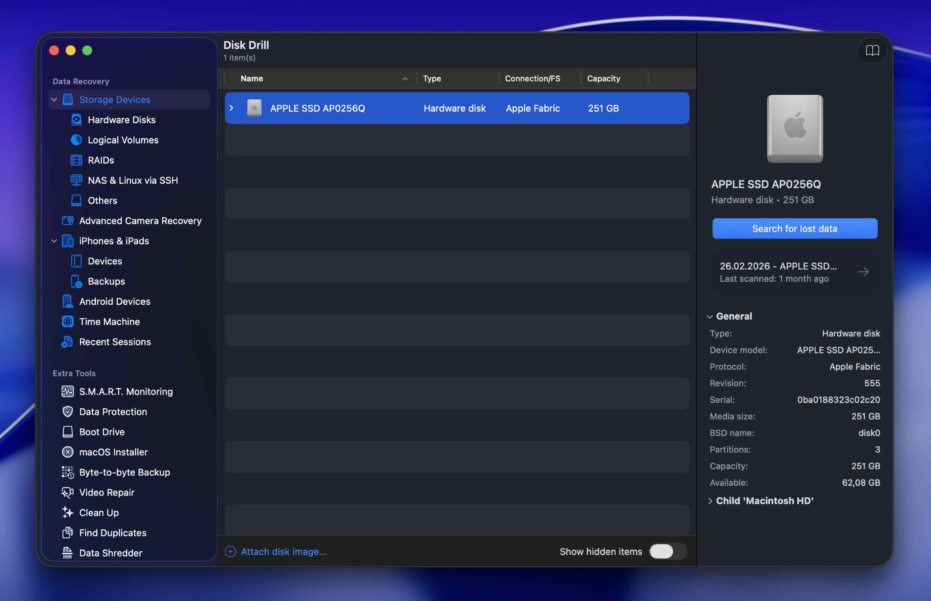This screenshot has width=931, height=601.
Task: Open Byte-to-byte Backup tool
Action: coord(125,472)
